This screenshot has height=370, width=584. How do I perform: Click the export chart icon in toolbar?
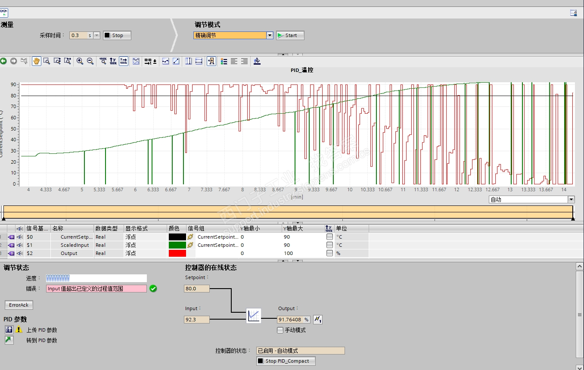[257, 61]
